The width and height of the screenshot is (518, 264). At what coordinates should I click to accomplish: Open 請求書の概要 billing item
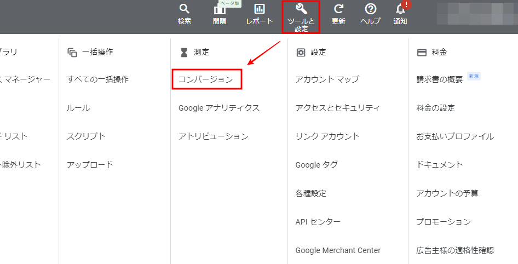[x=439, y=79]
